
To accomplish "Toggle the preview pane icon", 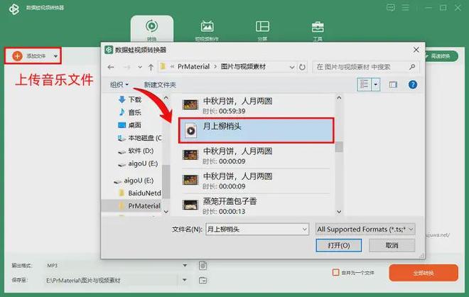I will pos(392,85).
